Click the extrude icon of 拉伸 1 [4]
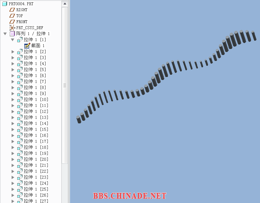This screenshot has width=260, height=203. 20,64
